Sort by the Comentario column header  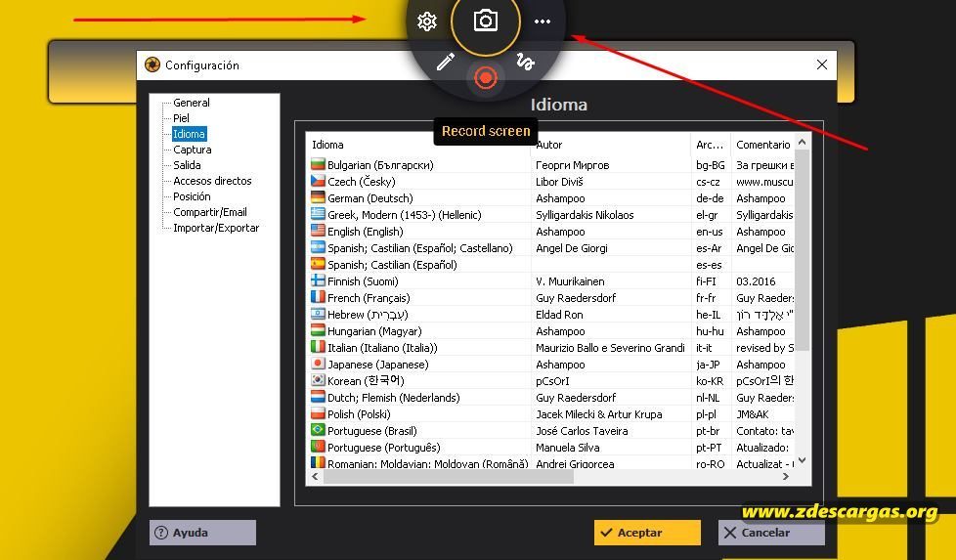762,145
